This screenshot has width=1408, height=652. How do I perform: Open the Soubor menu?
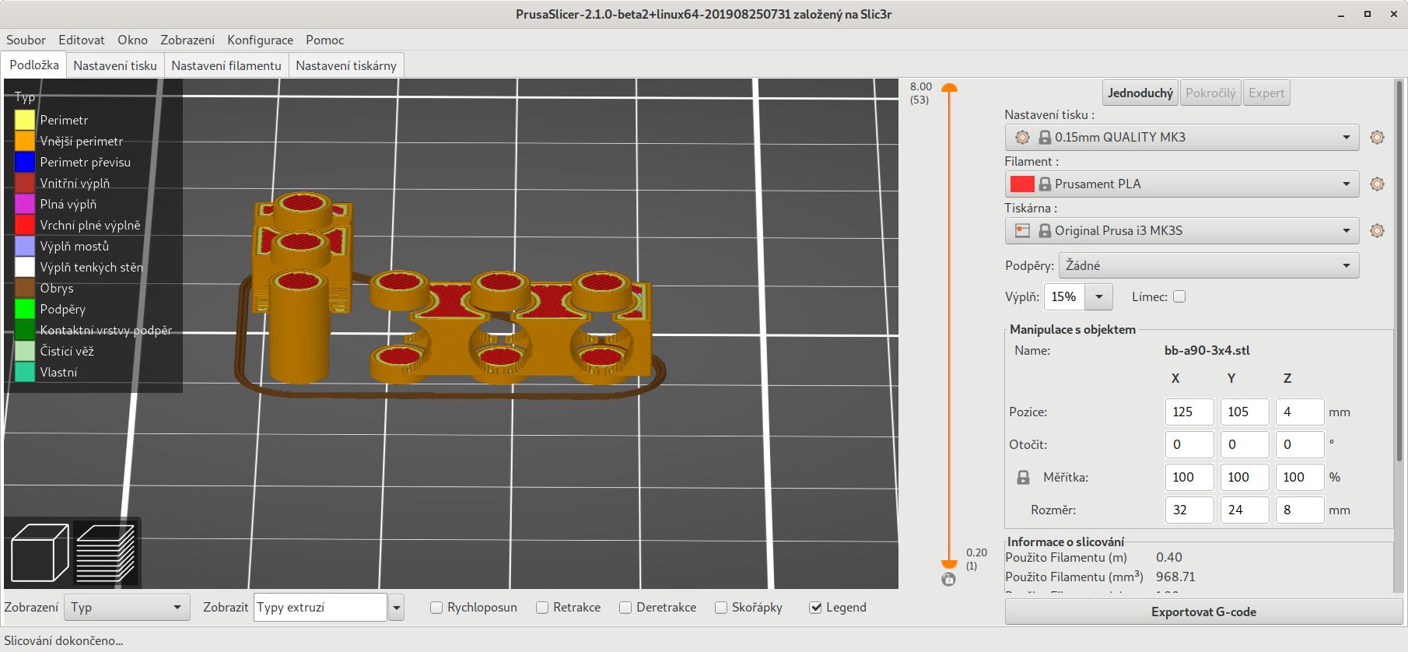(x=26, y=40)
